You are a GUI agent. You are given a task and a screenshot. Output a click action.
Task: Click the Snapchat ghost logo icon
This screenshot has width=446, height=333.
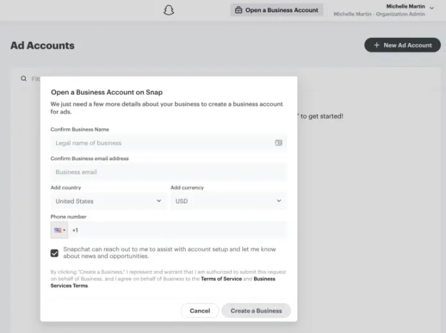(x=169, y=10)
